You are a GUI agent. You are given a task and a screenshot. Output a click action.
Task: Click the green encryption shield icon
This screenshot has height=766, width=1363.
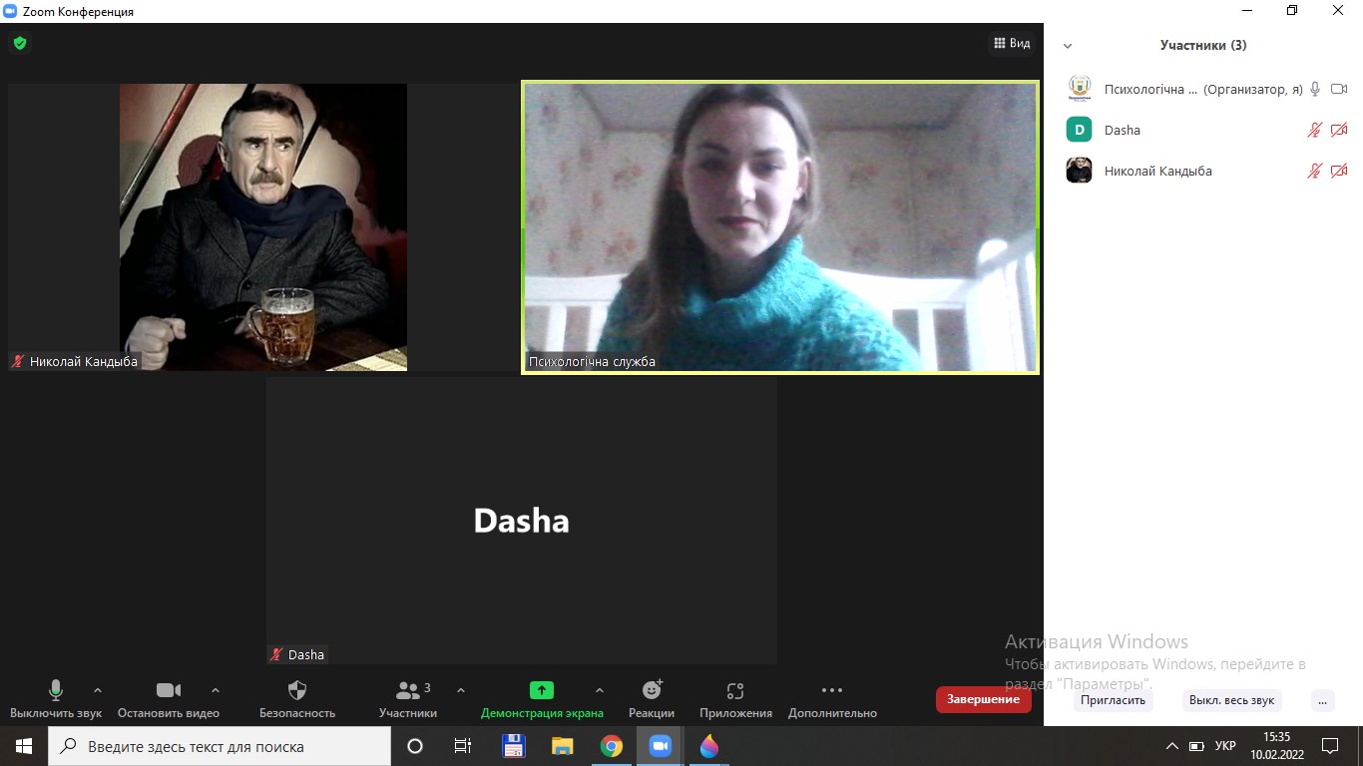tap(19, 43)
